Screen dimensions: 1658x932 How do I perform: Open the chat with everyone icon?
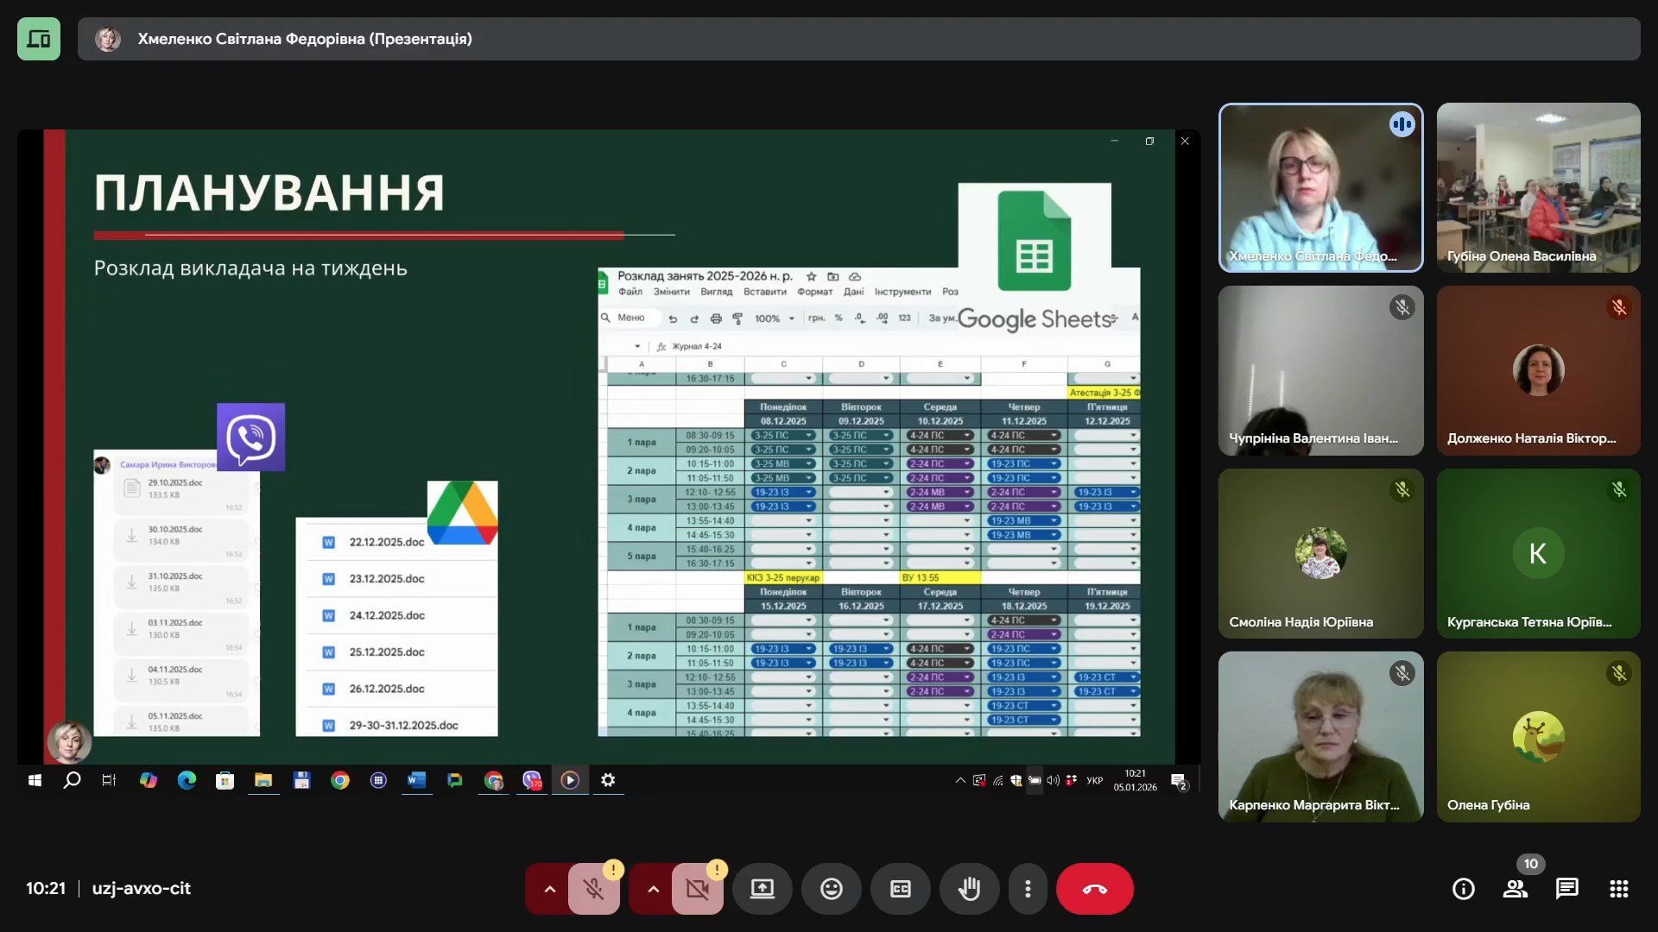pos(1566,889)
